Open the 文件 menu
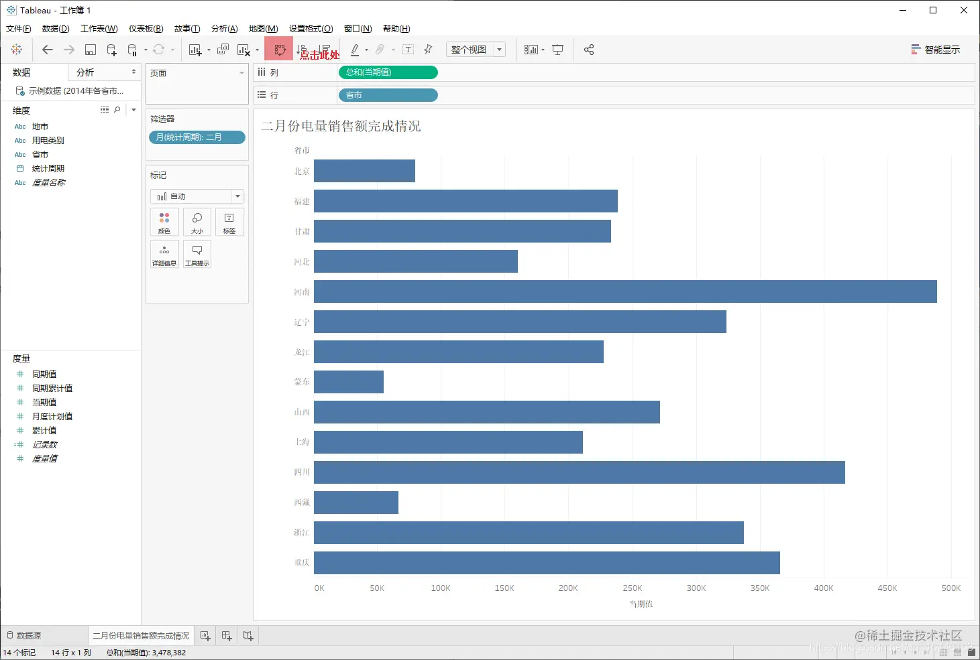This screenshot has height=660, width=980. click(18, 28)
